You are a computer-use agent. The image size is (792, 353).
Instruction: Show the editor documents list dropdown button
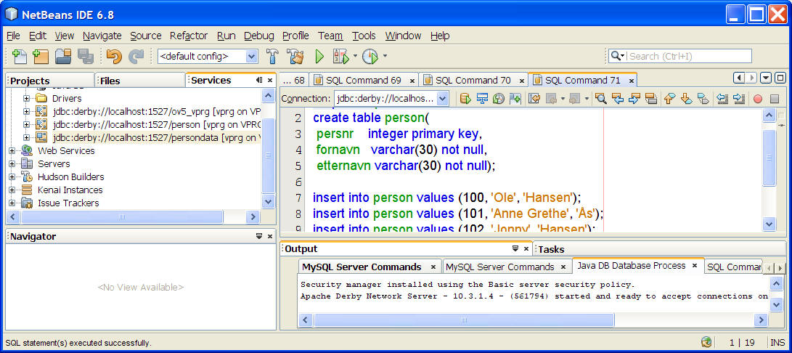[x=767, y=78]
